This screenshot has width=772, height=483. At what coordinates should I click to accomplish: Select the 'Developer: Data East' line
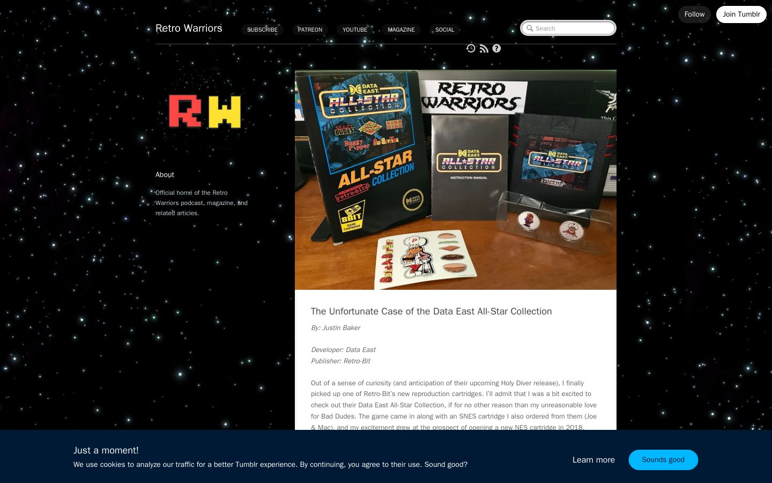coord(343,350)
